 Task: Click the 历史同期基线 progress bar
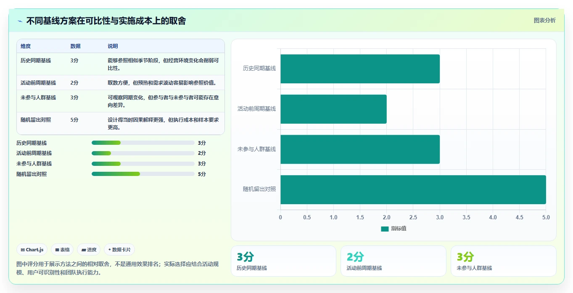(143, 143)
